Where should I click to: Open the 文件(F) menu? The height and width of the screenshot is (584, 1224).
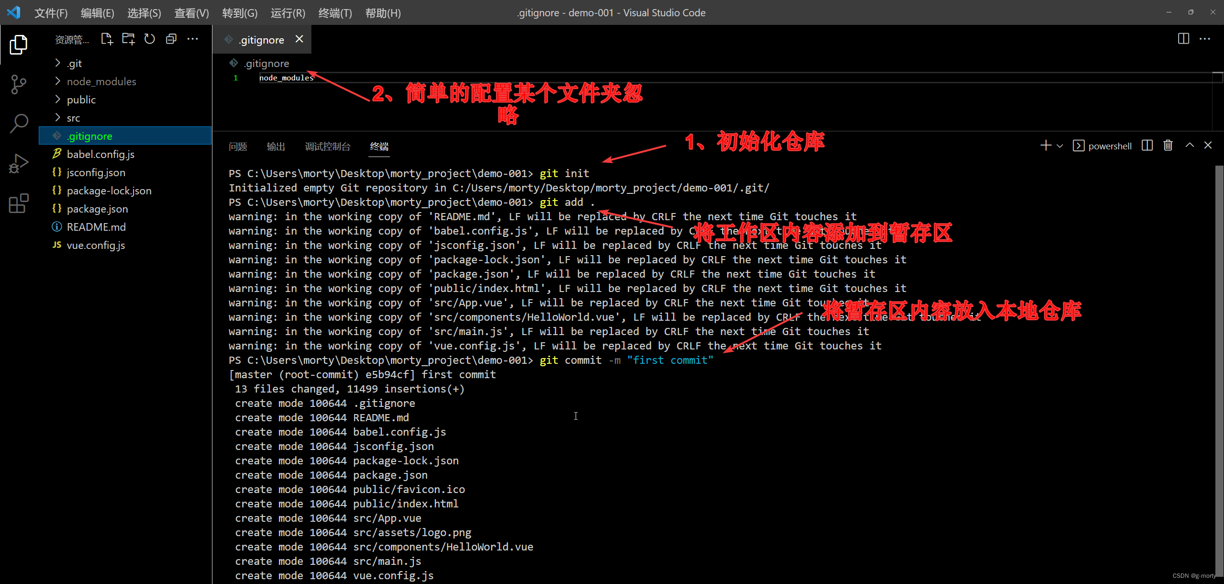pos(51,13)
